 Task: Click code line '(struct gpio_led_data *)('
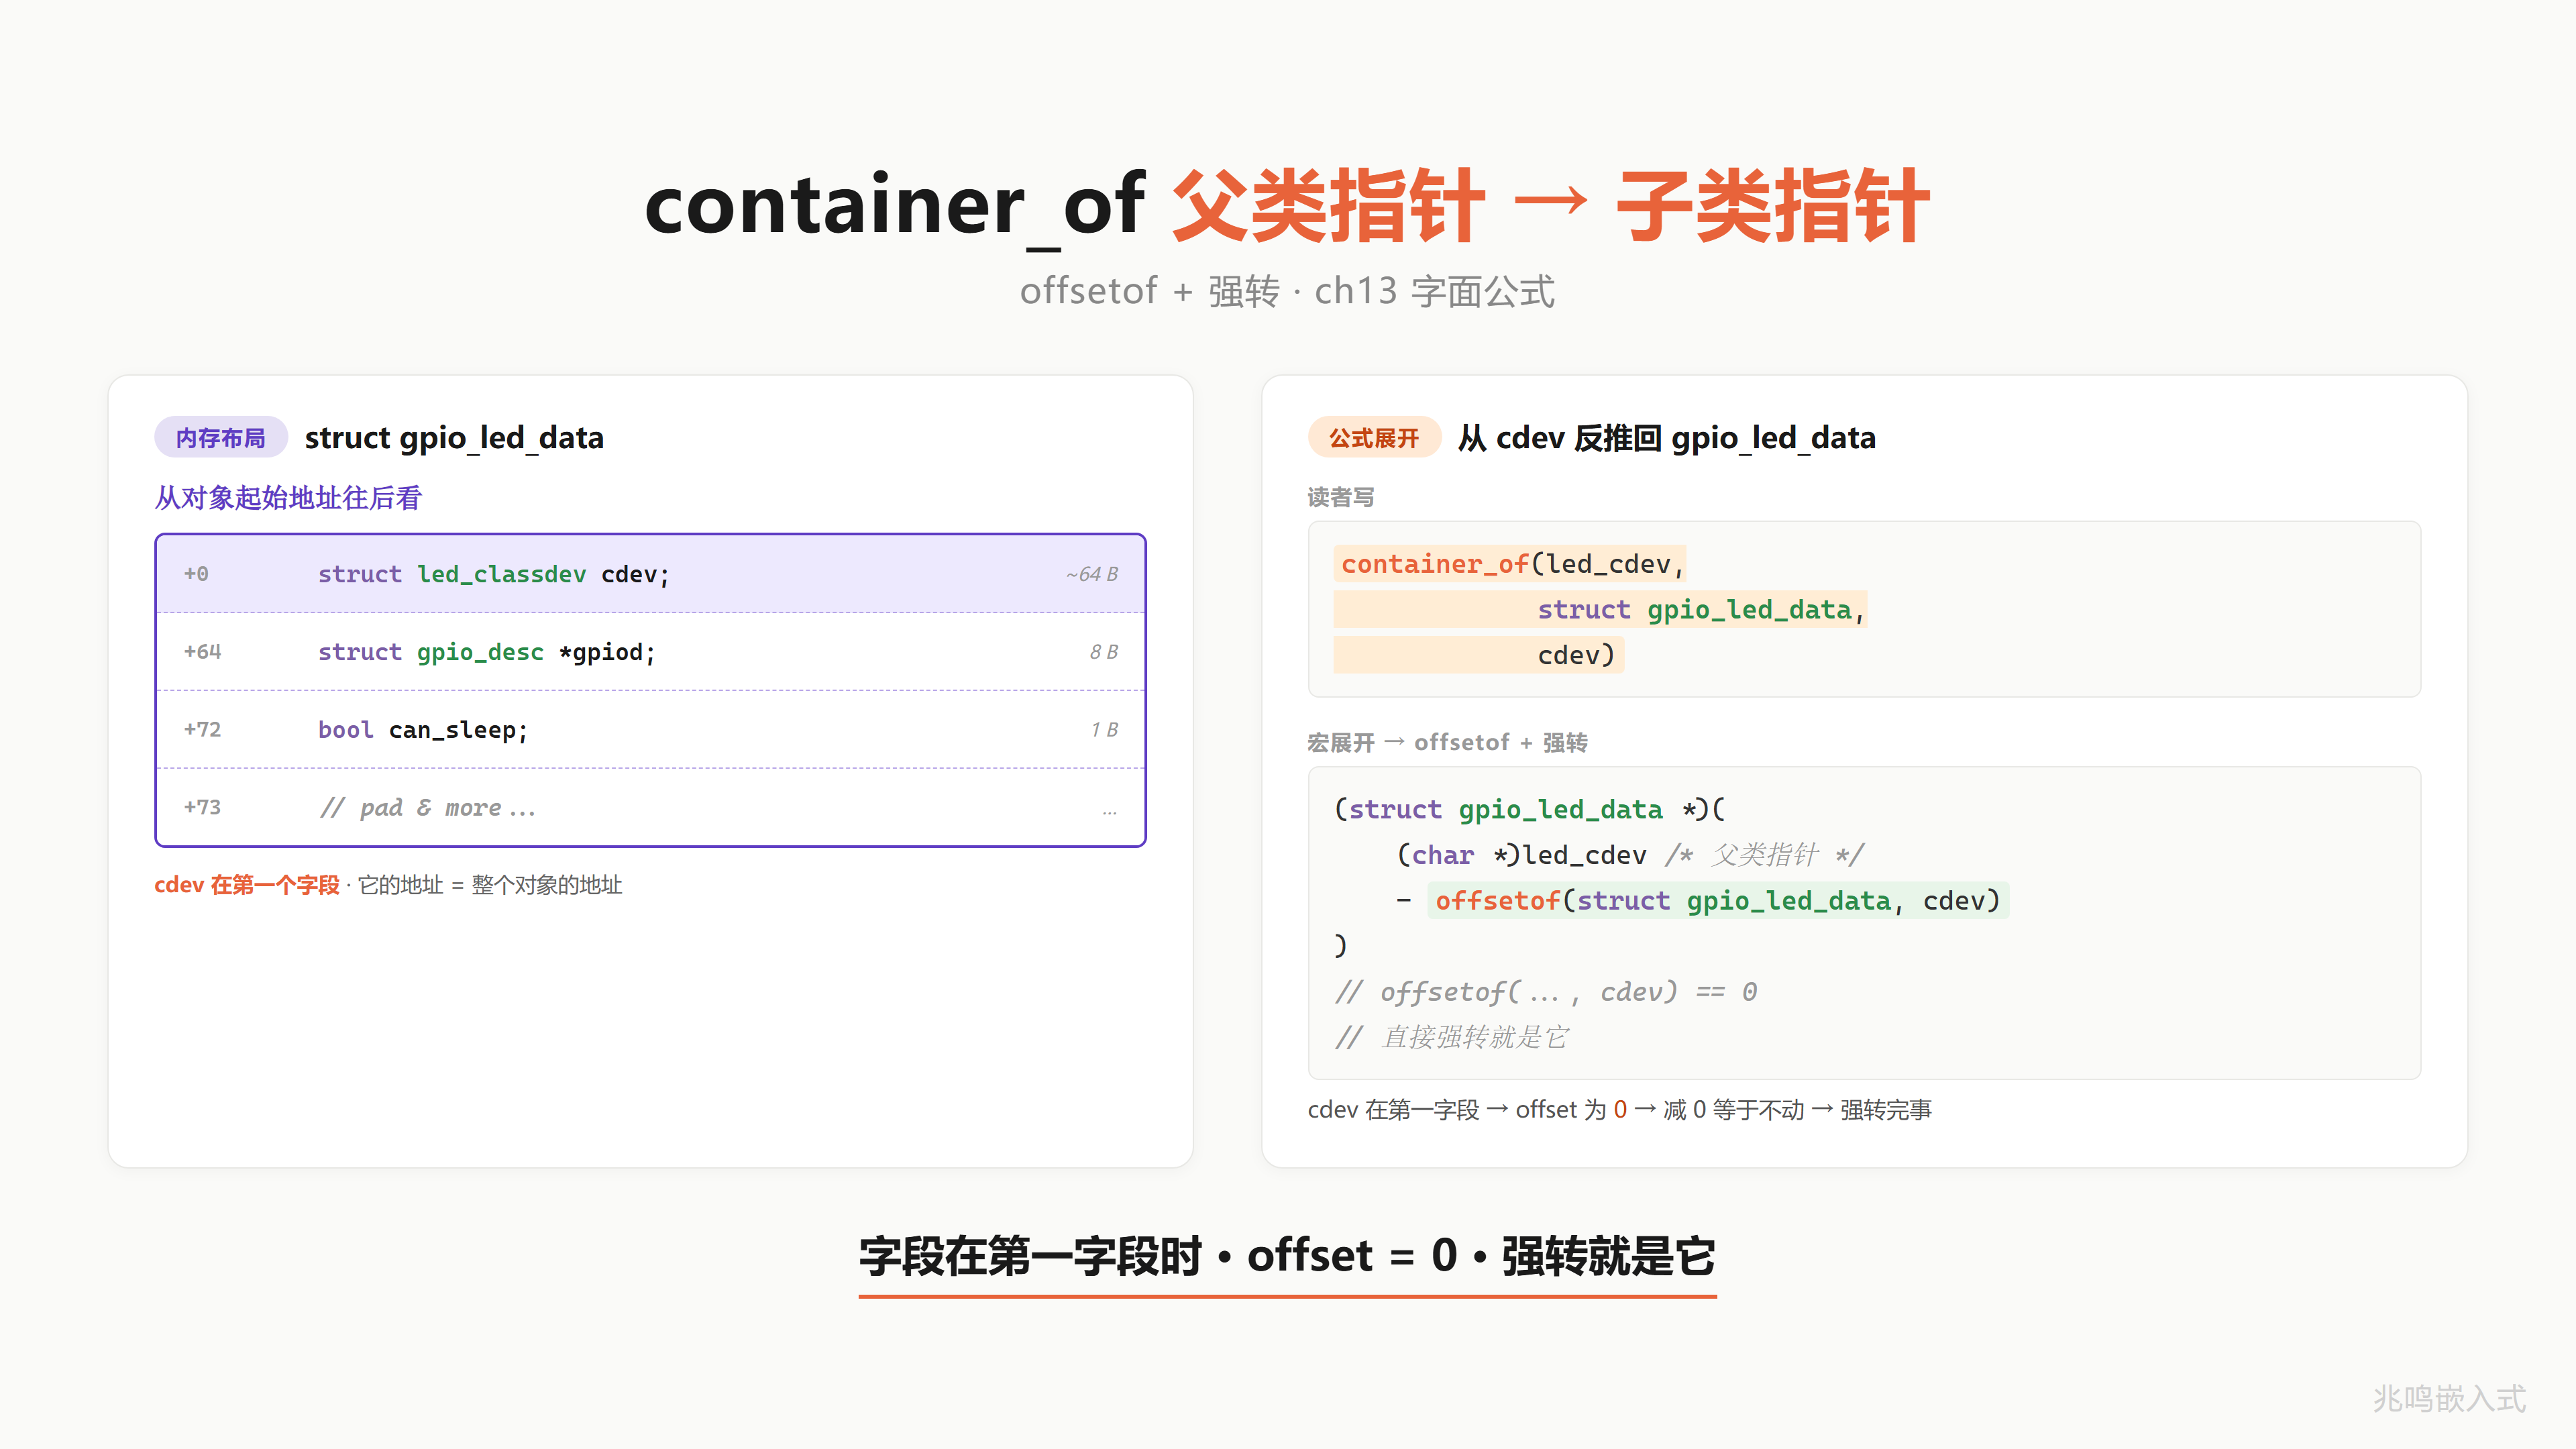tap(1530, 809)
